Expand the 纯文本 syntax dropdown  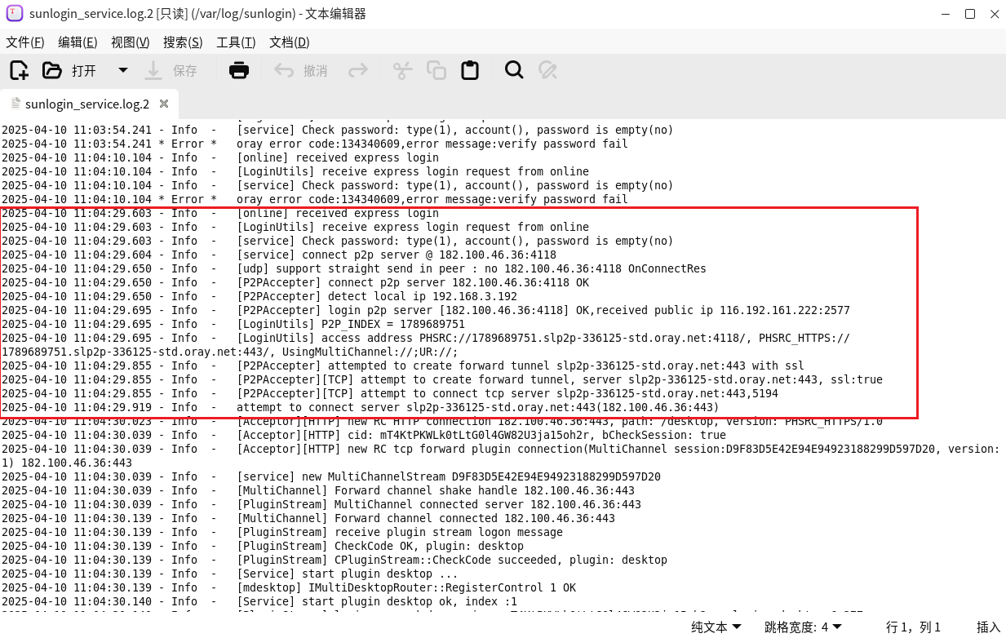(x=716, y=627)
